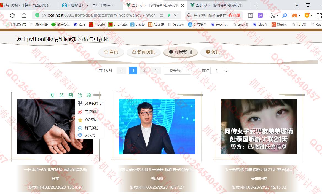Click the orange game controller icon

pos(294,15)
